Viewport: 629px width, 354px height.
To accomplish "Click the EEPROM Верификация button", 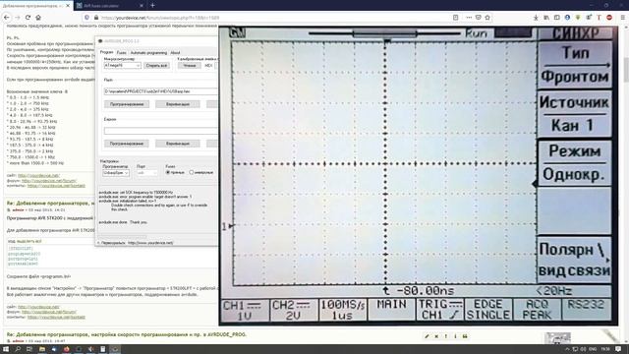I will pyautogui.click(x=177, y=144).
